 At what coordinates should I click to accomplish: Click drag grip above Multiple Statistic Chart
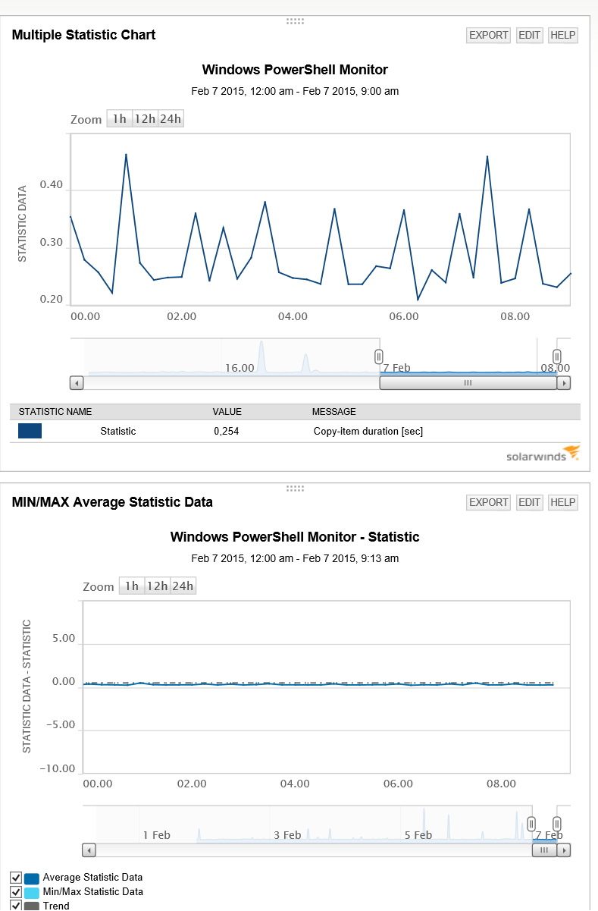[x=296, y=21]
